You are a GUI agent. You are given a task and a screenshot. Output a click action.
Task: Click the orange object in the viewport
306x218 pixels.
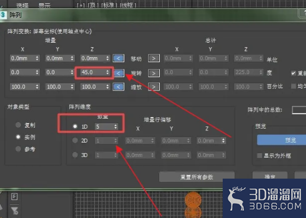pyautogui.click(x=193, y=204)
